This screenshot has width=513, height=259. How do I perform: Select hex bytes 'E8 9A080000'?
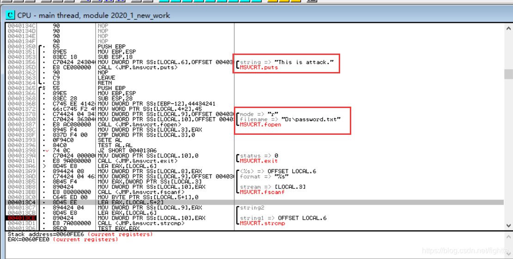pyautogui.click(x=72, y=161)
